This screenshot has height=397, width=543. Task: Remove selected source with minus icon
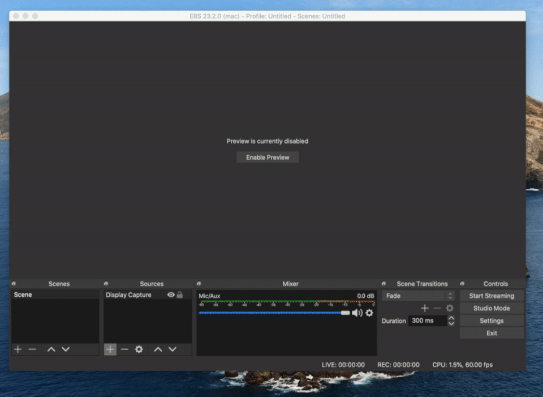coord(124,349)
